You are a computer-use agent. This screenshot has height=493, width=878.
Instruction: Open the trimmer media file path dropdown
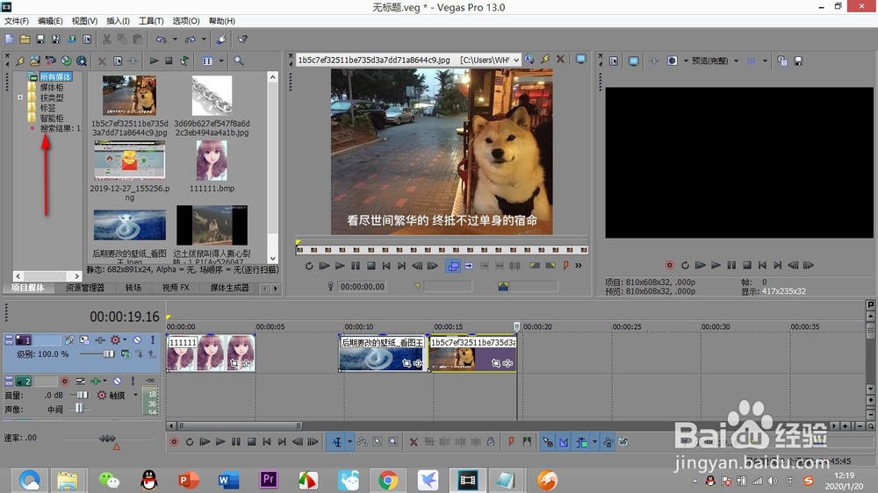coord(515,60)
